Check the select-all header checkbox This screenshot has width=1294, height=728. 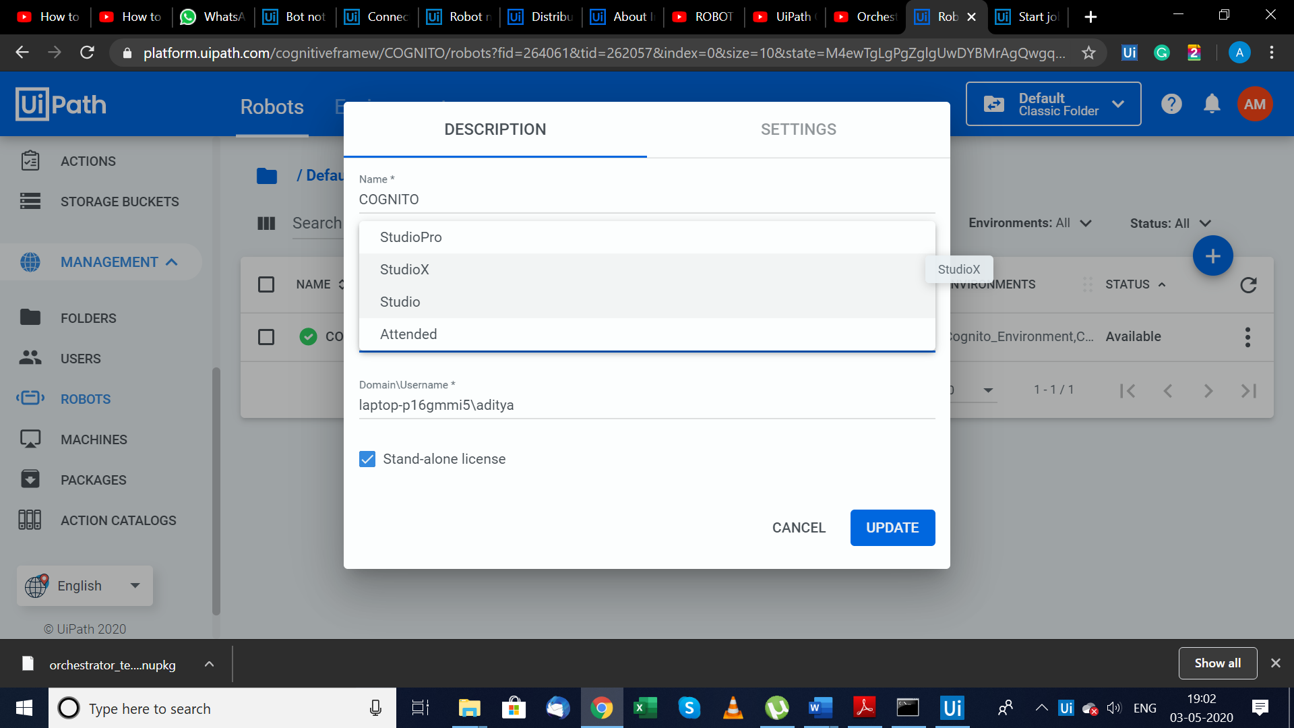266,284
